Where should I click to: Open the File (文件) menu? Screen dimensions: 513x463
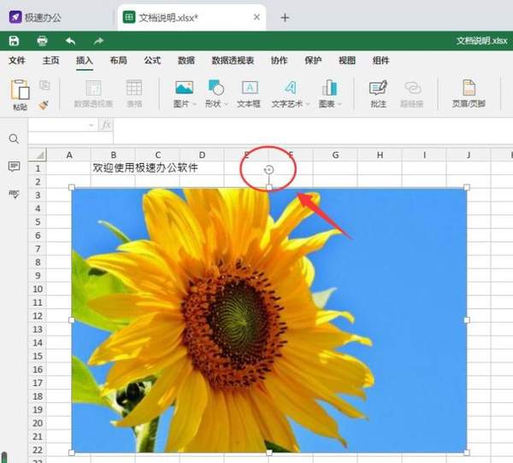tap(17, 61)
